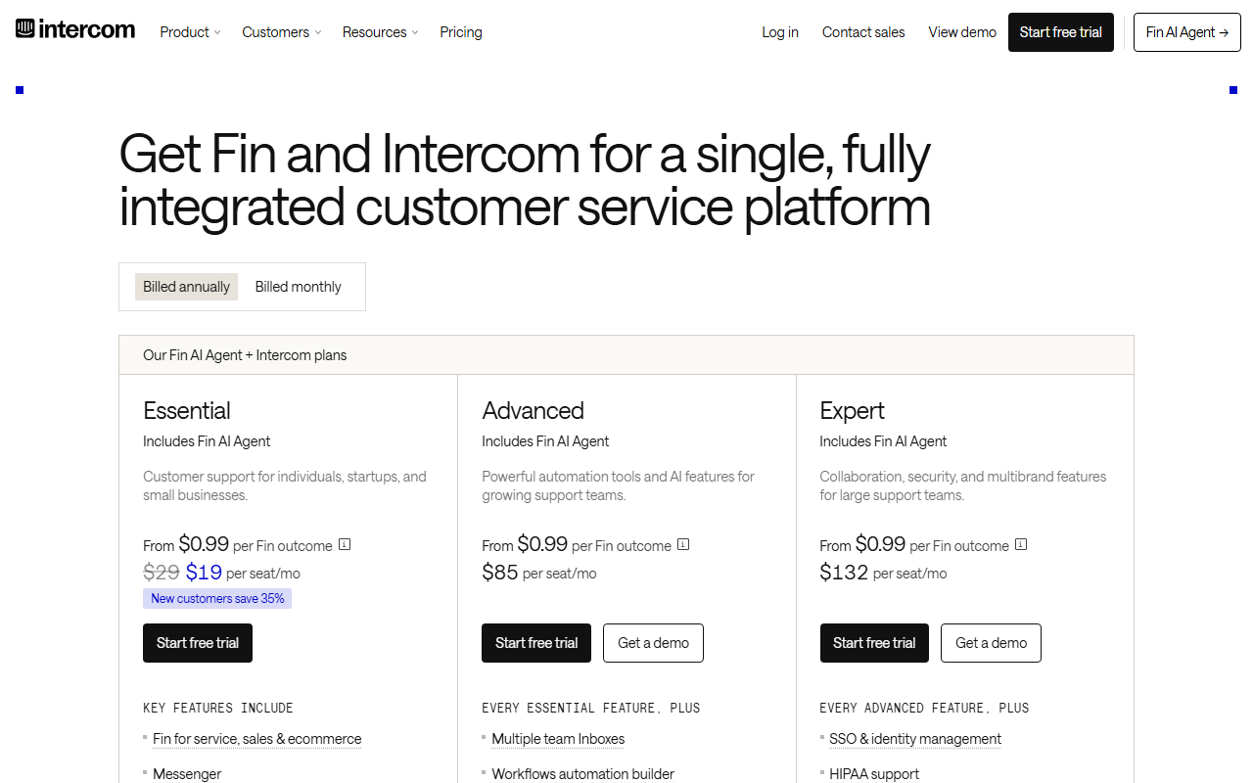
Task: Click the Expert plan title
Action: (x=852, y=411)
